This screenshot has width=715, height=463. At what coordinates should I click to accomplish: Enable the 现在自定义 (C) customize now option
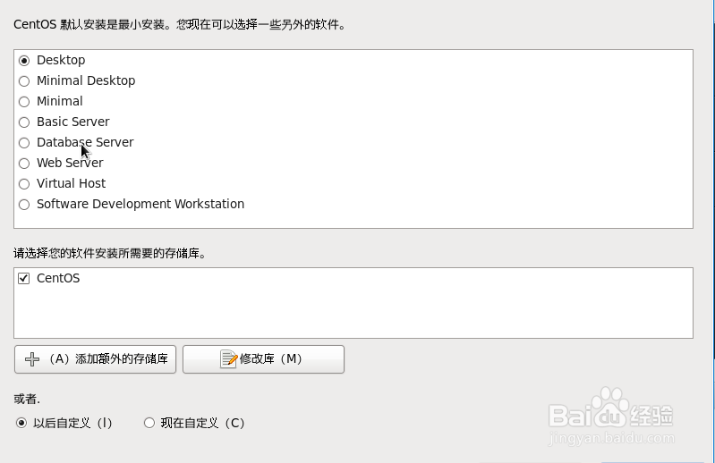tap(149, 423)
